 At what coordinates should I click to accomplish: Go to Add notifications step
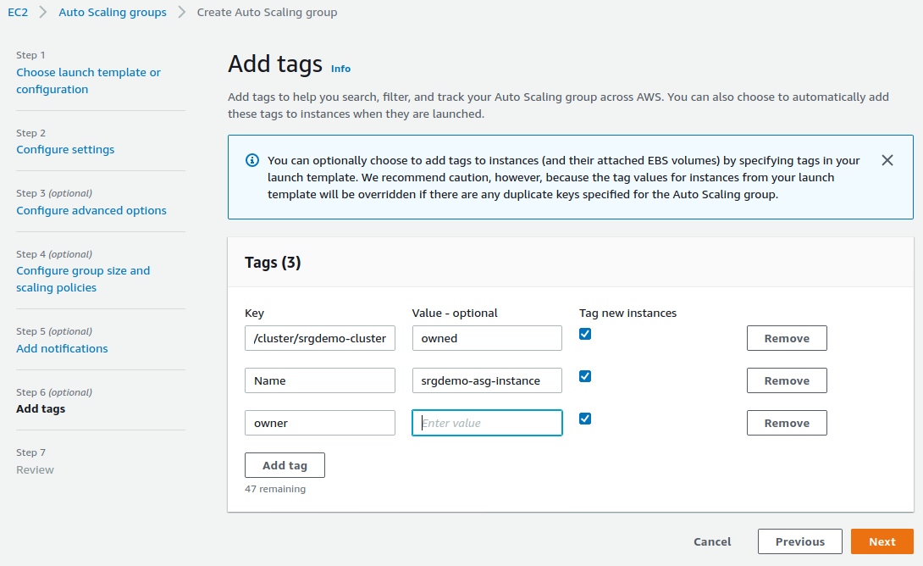[x=62, y=348]
